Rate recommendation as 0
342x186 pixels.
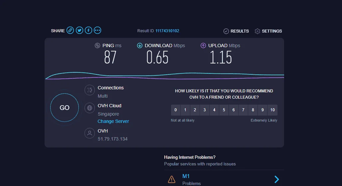click(176, 110)
